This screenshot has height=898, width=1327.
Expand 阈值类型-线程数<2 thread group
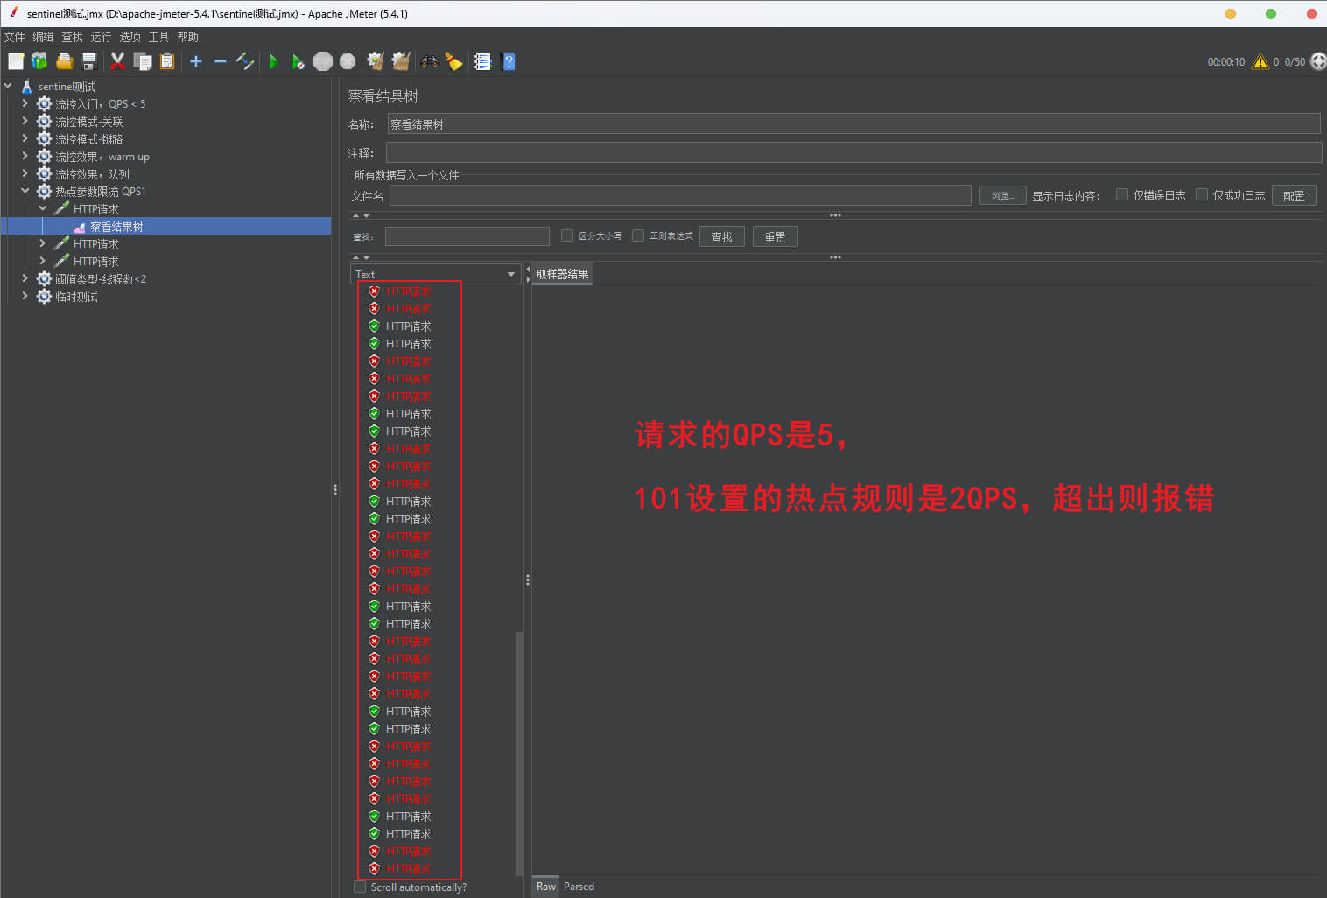pos(25,278)
